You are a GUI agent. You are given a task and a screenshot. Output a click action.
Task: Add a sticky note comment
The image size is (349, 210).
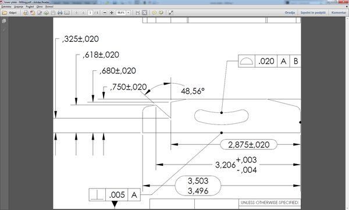[154, 13]
